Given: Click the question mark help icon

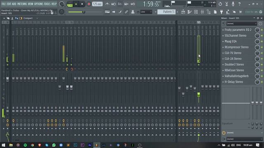Looking at the screenshot, I should [x=239, y=4].
